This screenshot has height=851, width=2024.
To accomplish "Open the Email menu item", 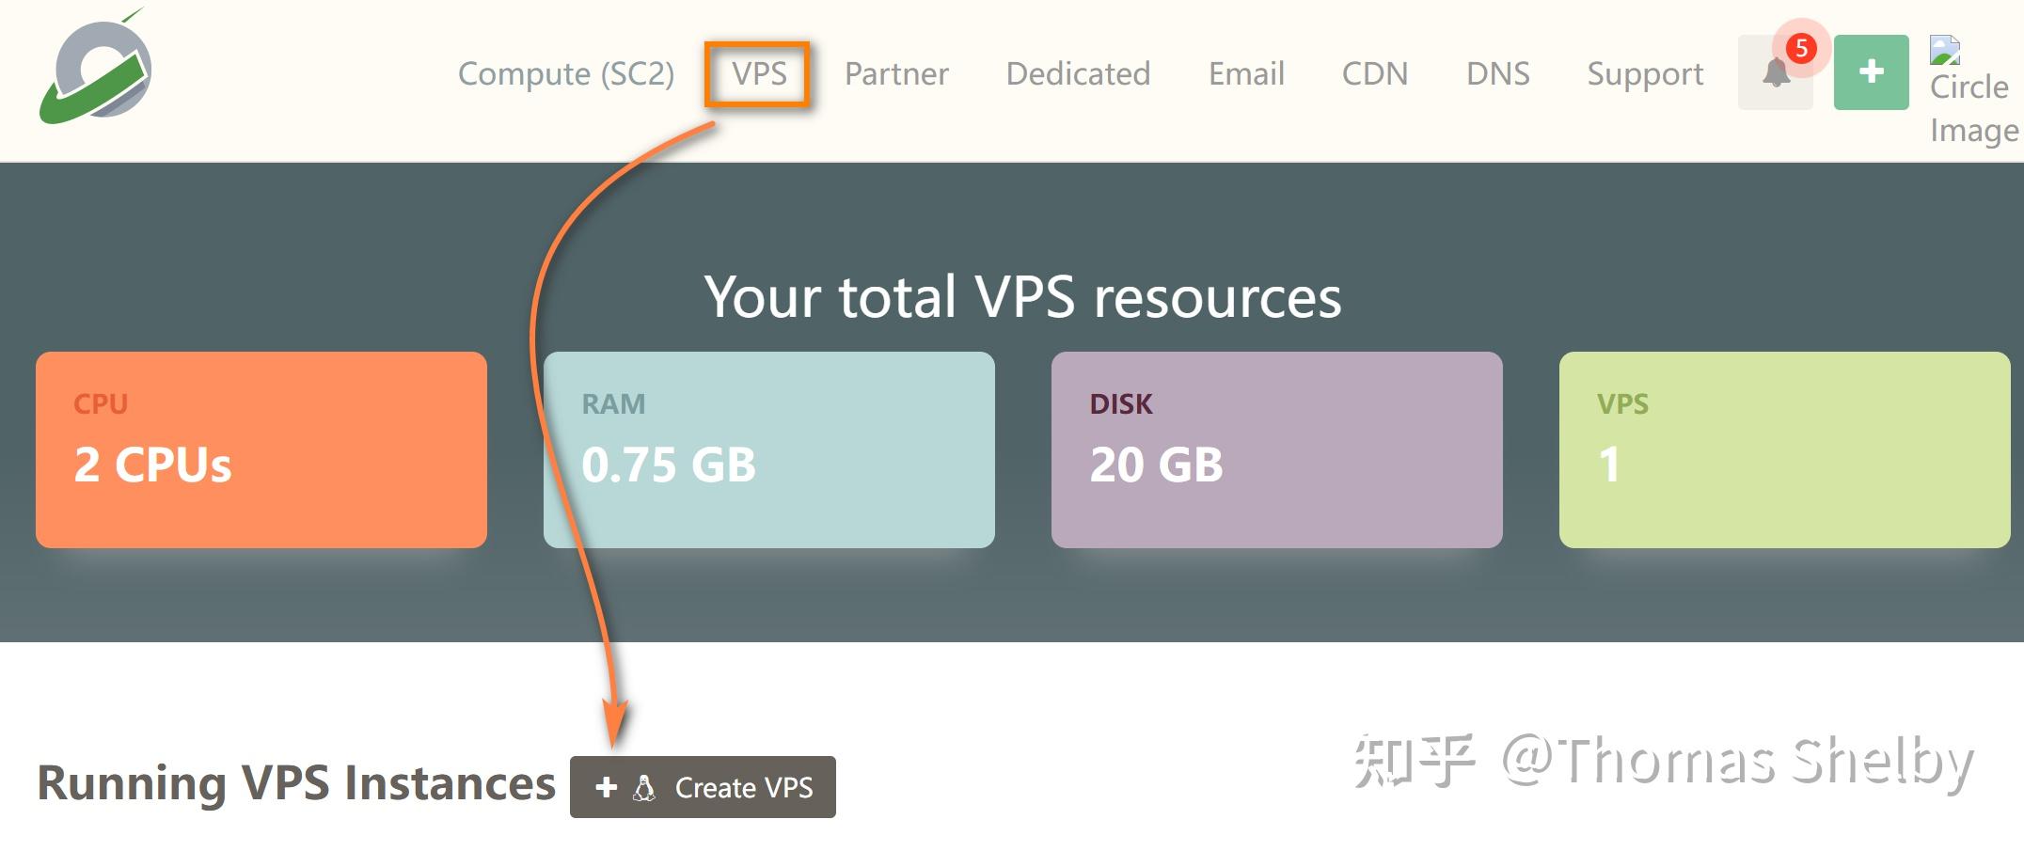I will click(x=1245, y=74).
